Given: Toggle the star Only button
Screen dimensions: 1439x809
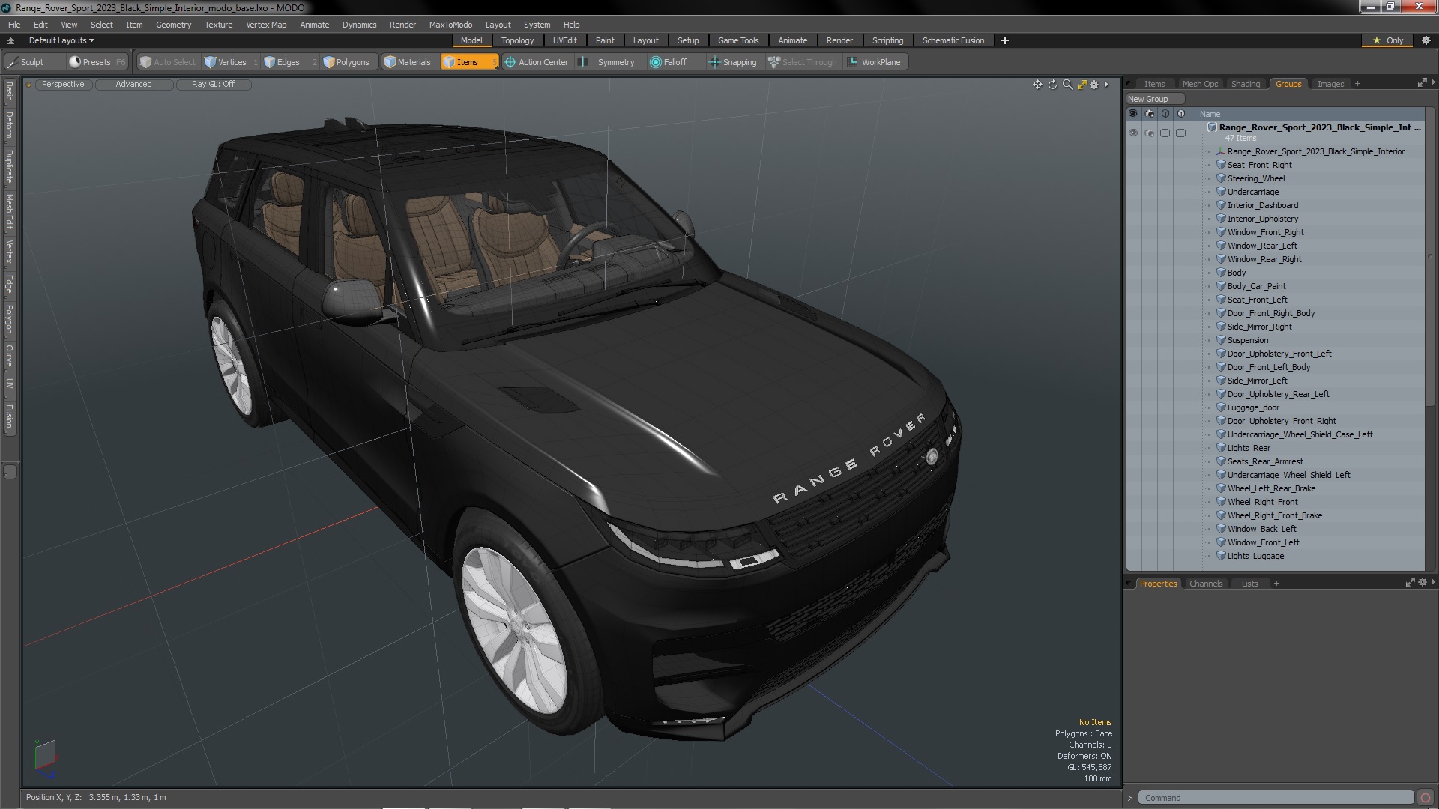Looking at the screenshot, I should 1387,40.
